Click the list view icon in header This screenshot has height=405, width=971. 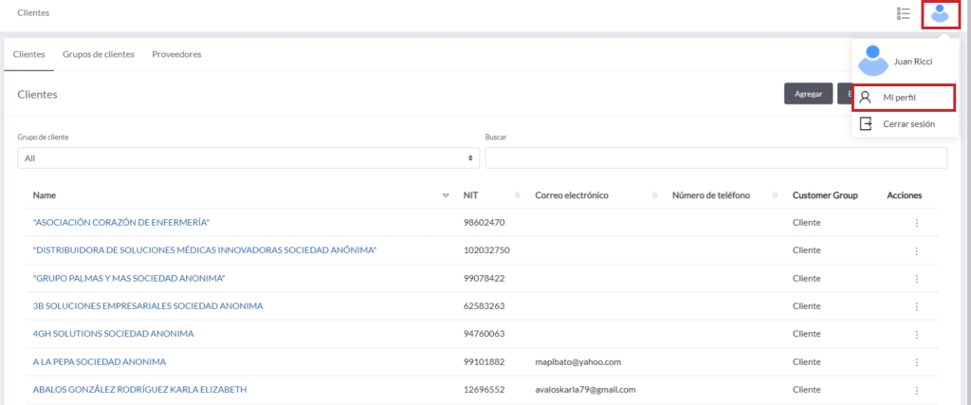903,13
